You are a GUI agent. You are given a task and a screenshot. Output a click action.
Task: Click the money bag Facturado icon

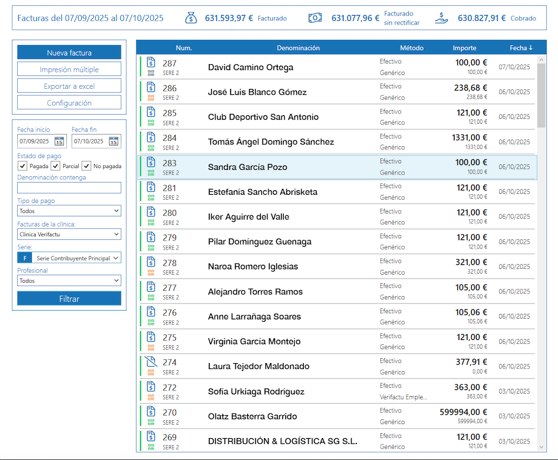pyautogui.click(x=191, y=18)
